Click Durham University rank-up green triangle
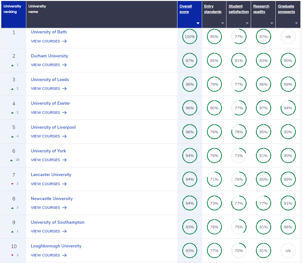The height and width of the screenshot is (263, 302). click(x=12, y=65)
